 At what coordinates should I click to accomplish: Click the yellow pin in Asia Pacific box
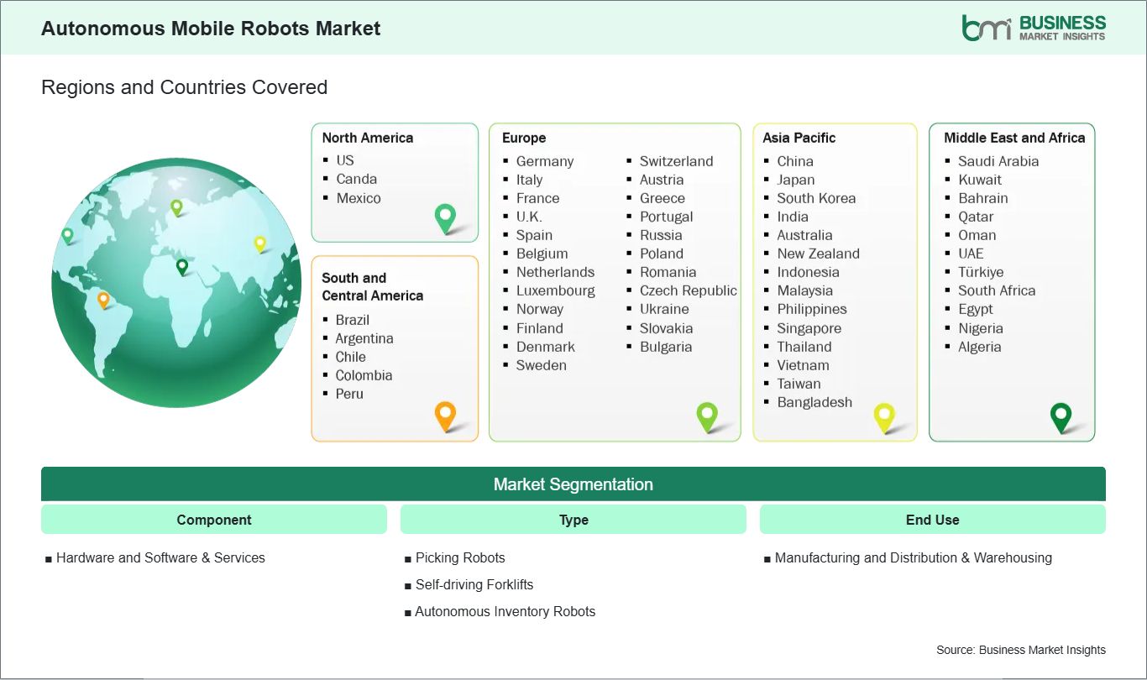tap(884, 416)
